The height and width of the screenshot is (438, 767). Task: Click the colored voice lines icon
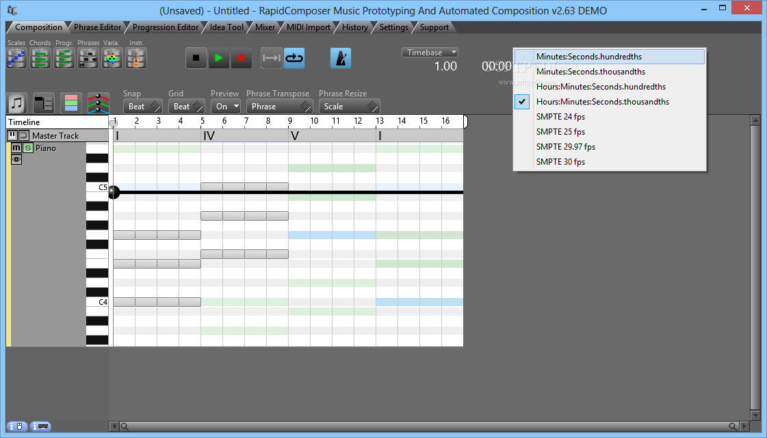pyautogui.click(x=99, y=103)
